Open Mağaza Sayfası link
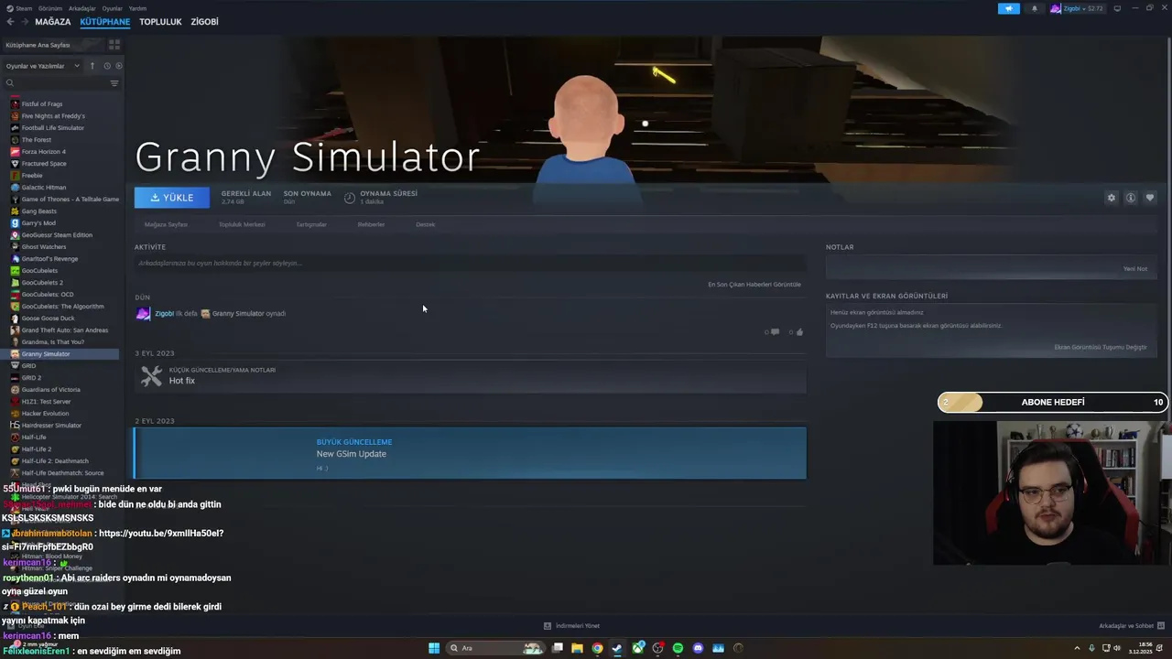Screen dimensions: 1172x659 click(166, 224)
